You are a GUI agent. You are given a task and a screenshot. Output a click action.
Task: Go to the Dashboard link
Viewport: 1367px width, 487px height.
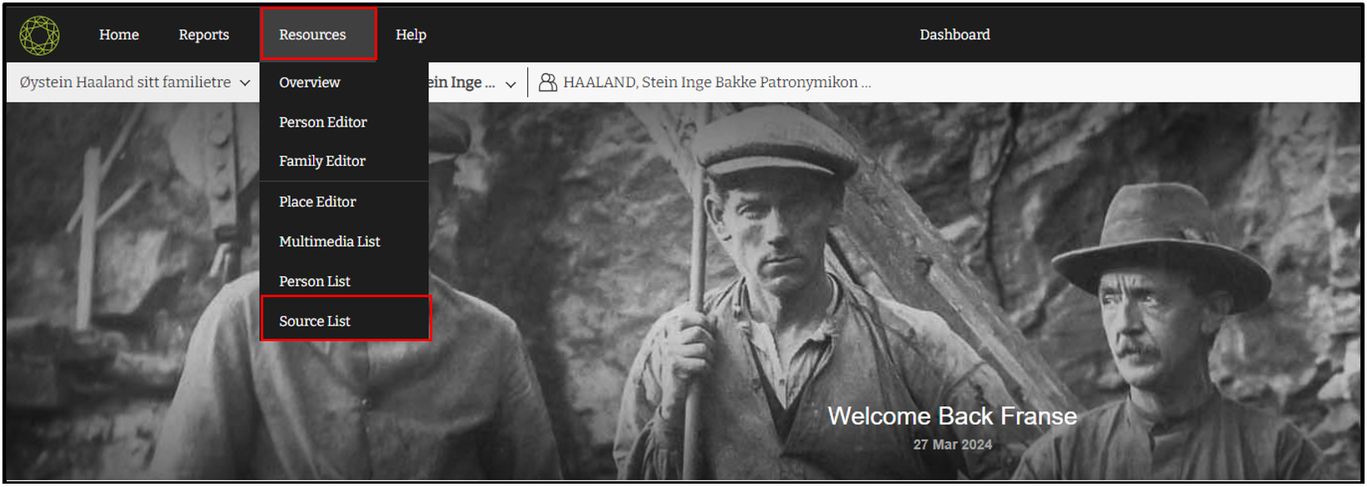[x=955, y=35]
